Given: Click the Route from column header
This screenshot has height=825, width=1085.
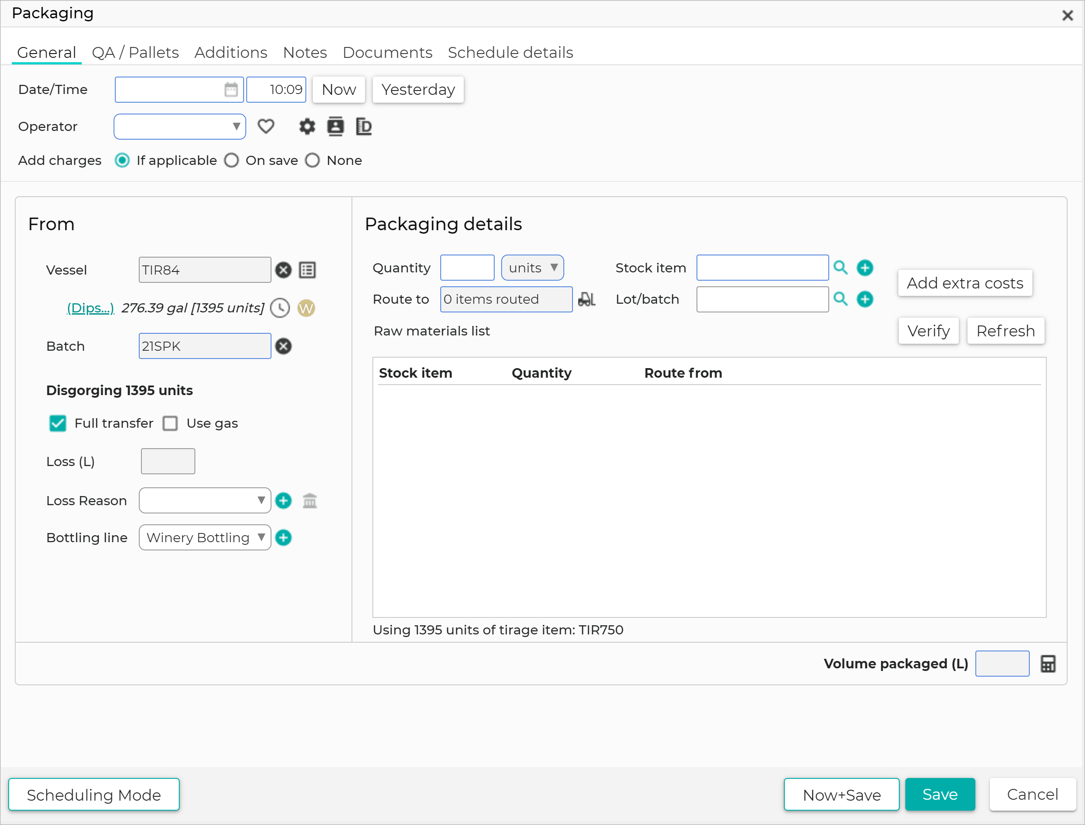Looking at the screenshot, I should coord(683,373).
